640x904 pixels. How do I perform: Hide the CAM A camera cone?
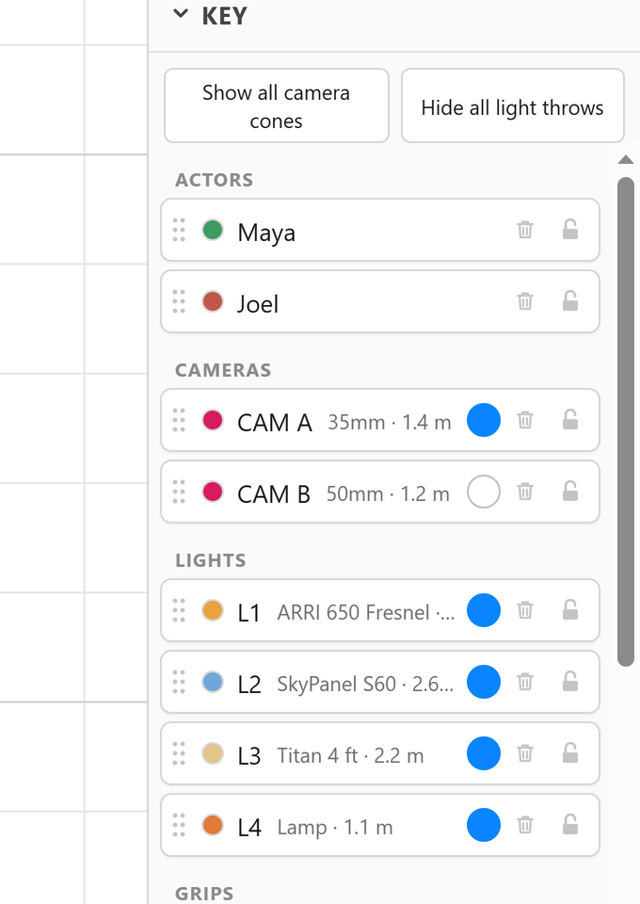[484, 420]
